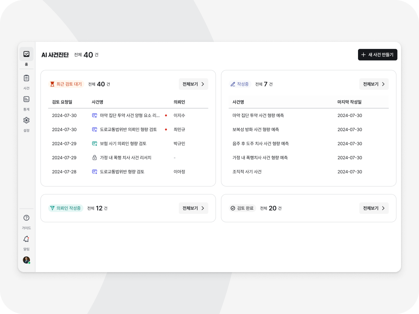419x314 pixels.
Task: Select client name 이아정
Action: tap(179, 172)
